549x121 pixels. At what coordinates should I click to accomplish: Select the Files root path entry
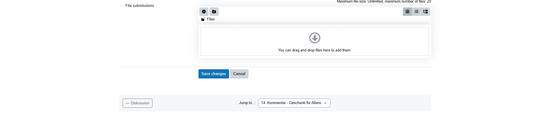point(211,19)
